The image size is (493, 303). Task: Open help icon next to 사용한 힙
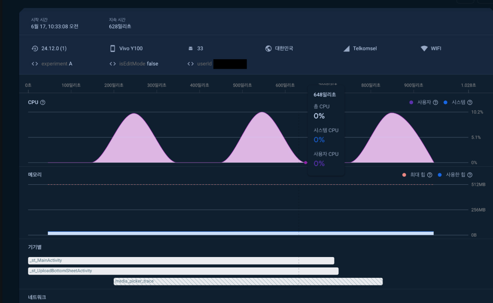[x=470, y=175]
